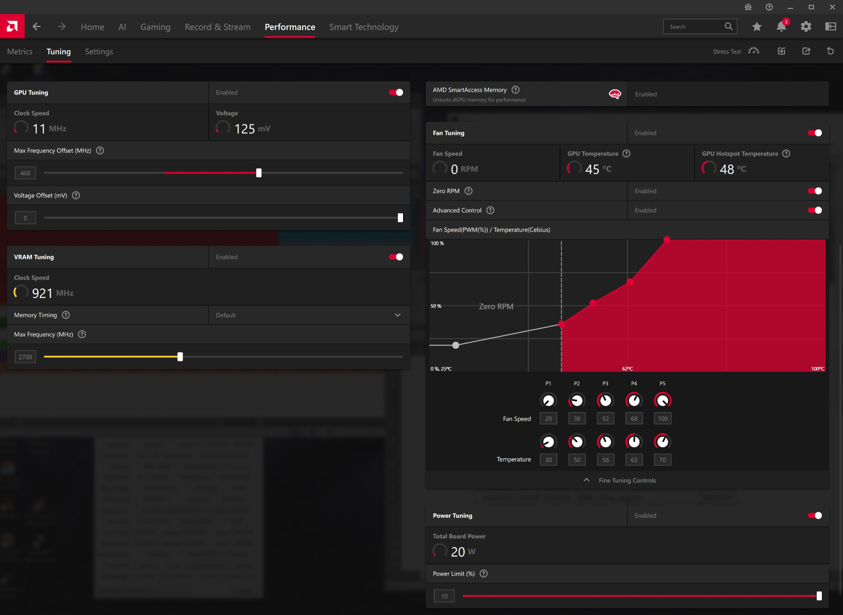Viewport: 843px width, 615px height.
Task: Click the Max Frequency Offset value field 400
Action: click(25, 173)
